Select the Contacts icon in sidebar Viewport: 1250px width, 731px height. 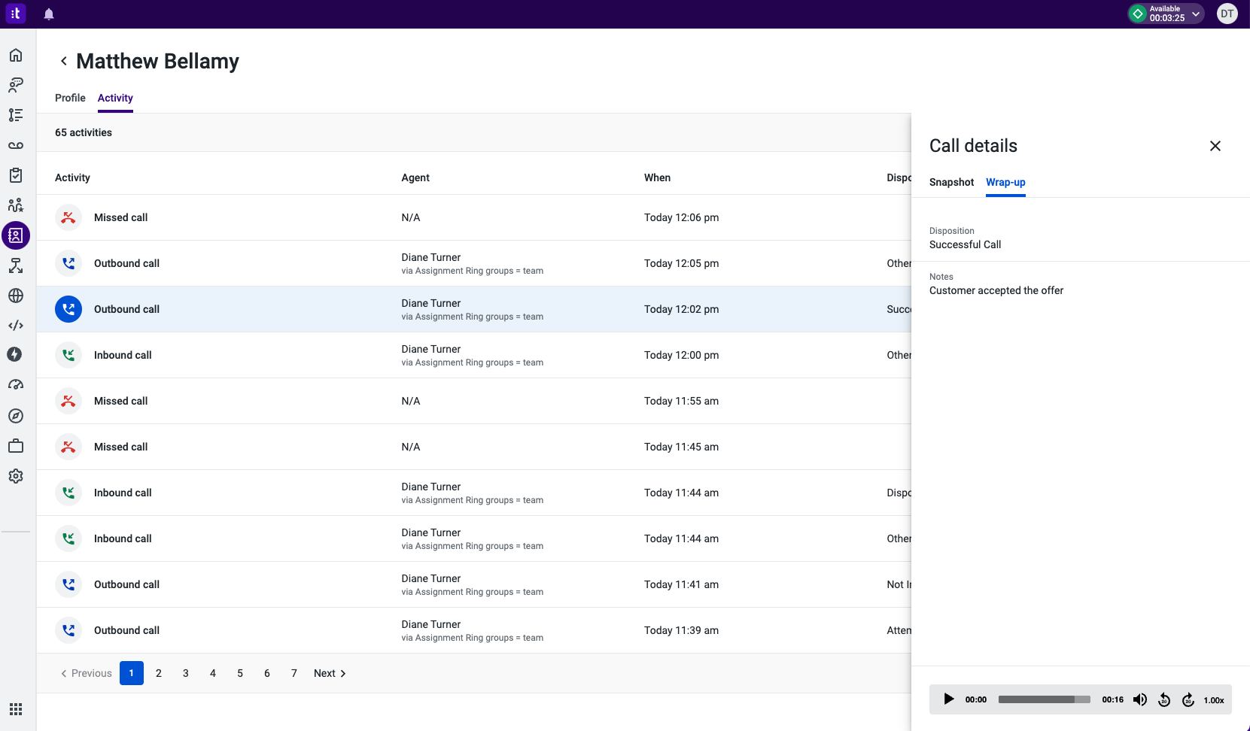coord(16,235)
